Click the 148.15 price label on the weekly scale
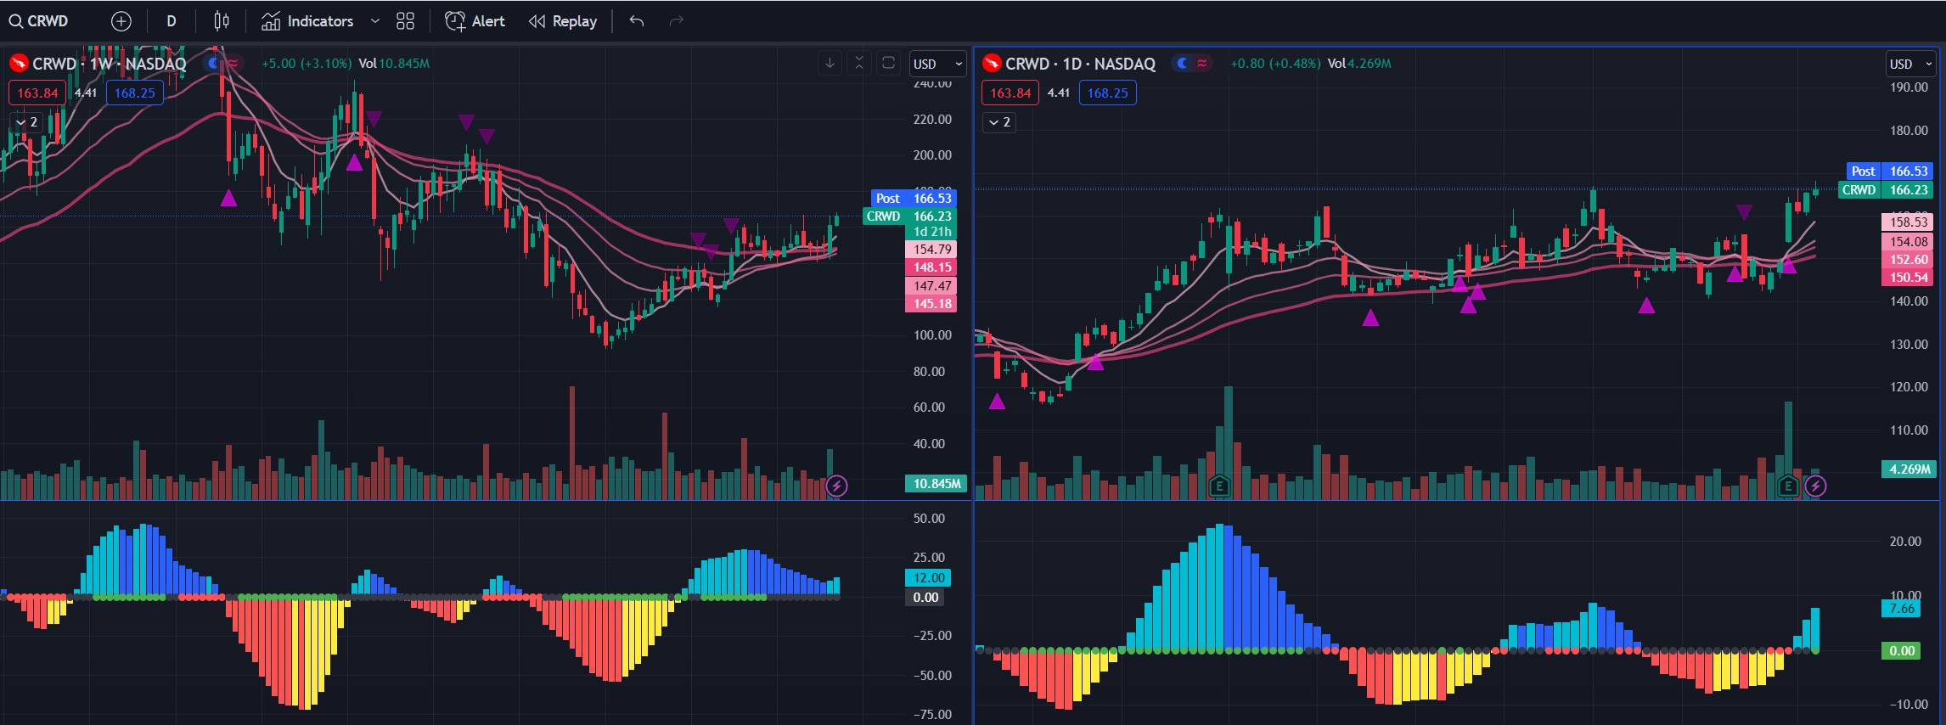 pos(932,267)
